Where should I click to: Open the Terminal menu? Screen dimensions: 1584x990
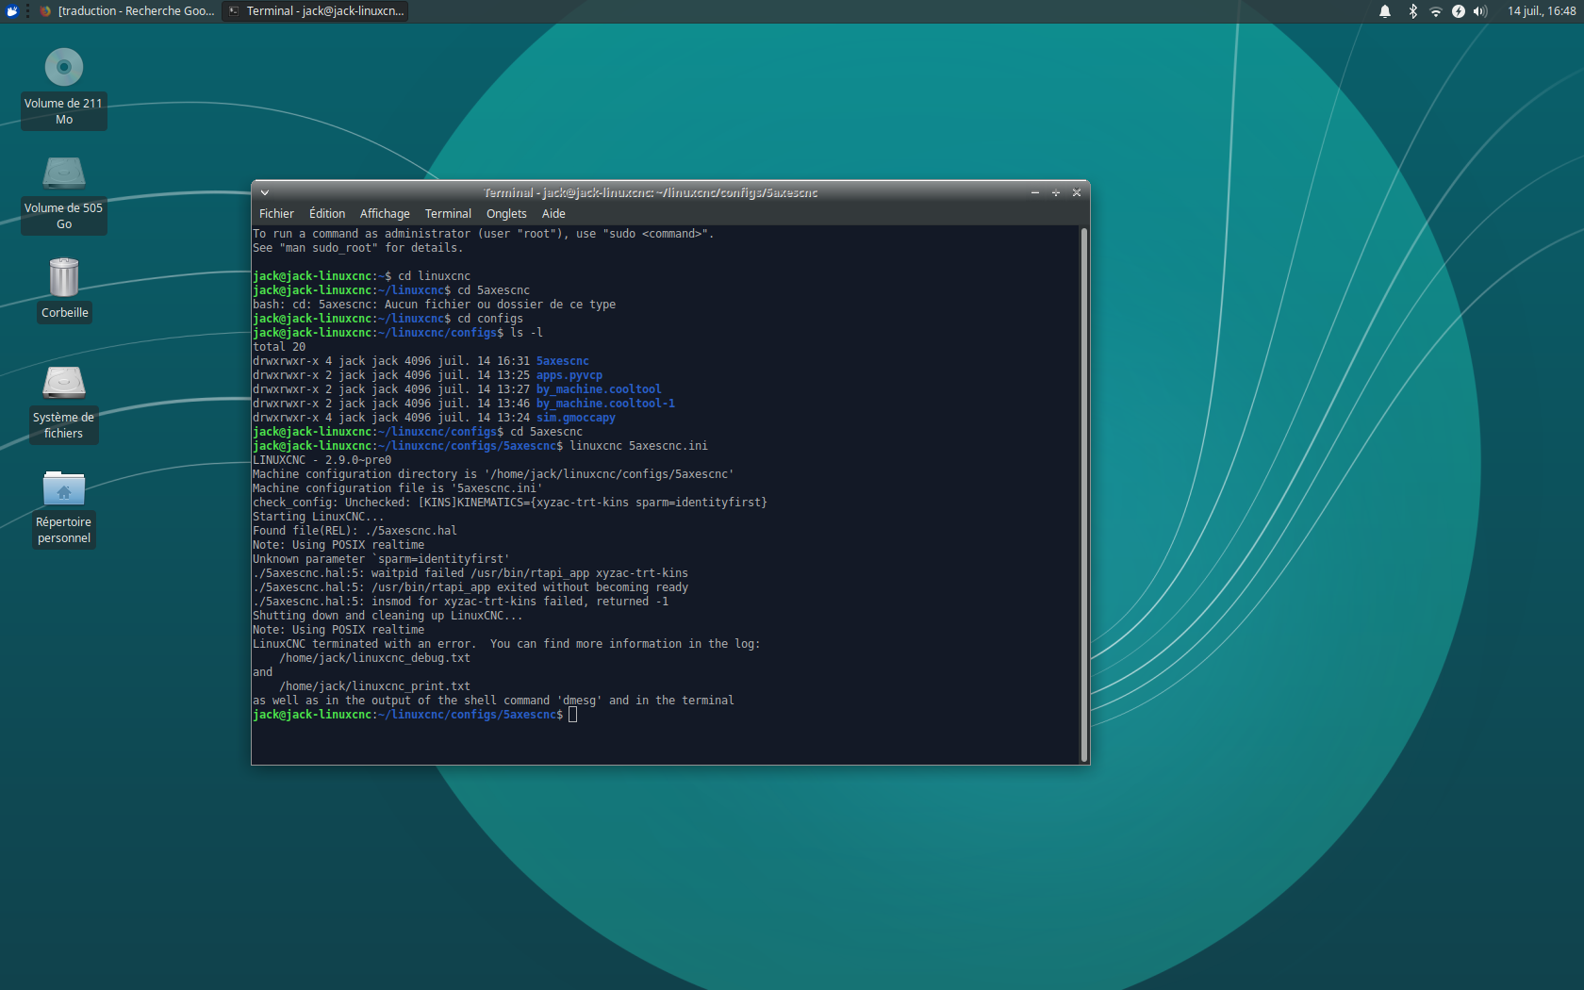pyautogui.click(x=448, y=214)
